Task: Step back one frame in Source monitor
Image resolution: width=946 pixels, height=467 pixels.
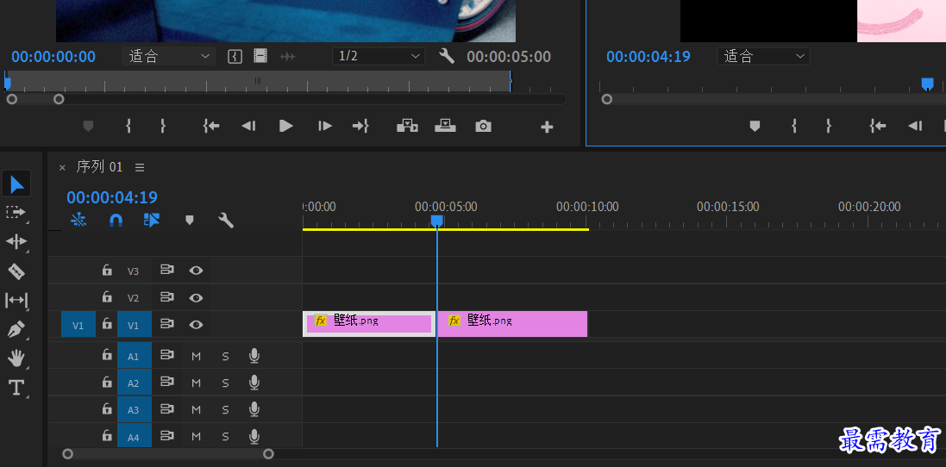Action: (248, 126)
